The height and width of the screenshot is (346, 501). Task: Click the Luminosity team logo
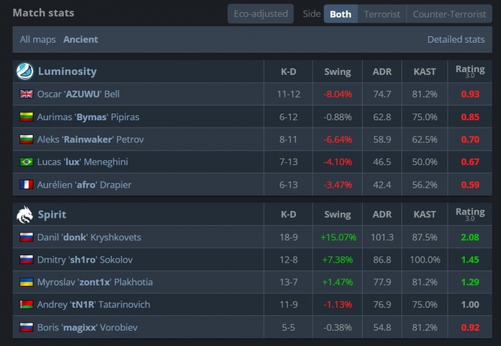(x=25, y=71)
